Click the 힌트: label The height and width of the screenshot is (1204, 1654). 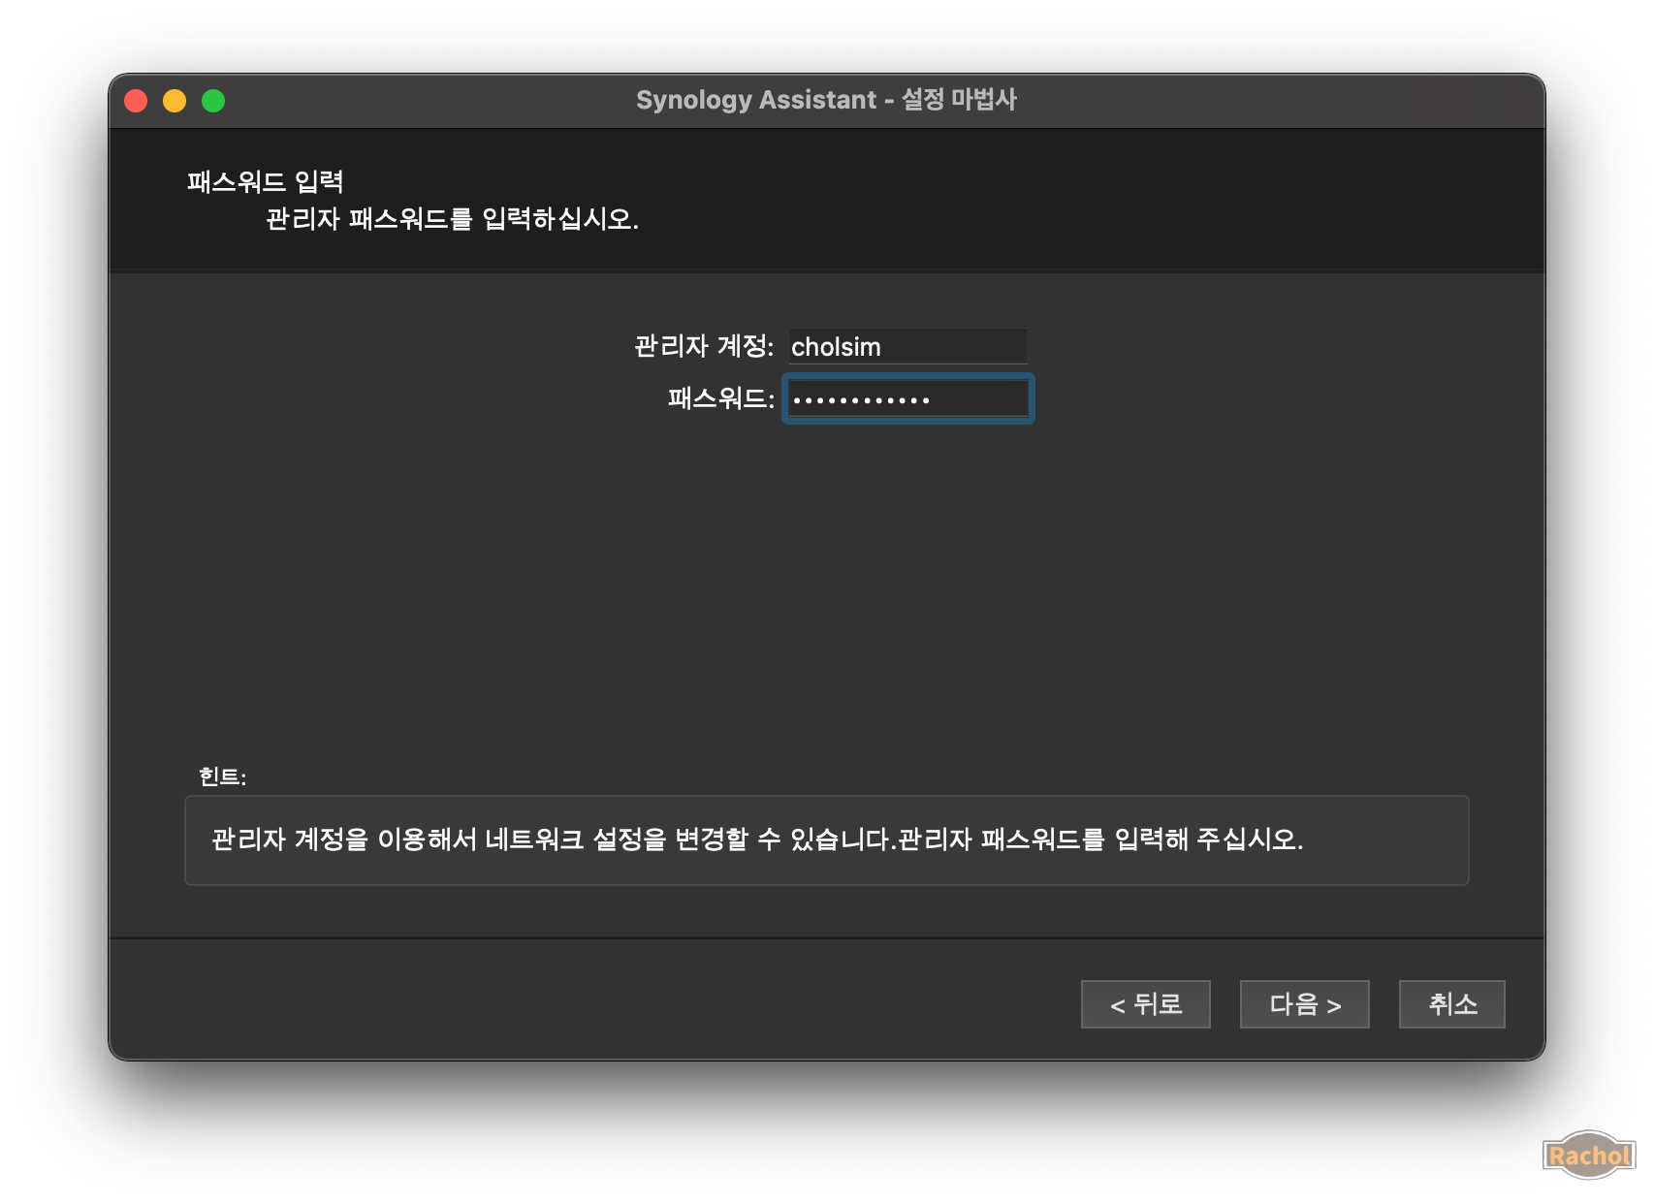(222, 776)
